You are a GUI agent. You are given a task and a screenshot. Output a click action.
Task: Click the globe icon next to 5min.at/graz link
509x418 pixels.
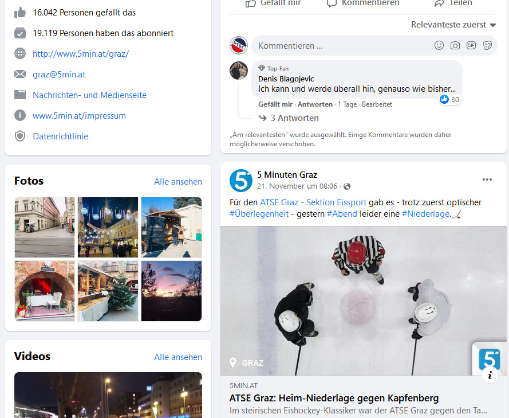click(20, 54)
